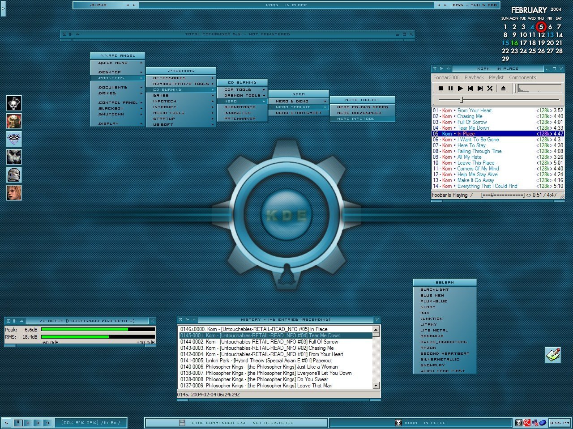Open the Playlist menu in Foobar2000
This screenshot has height=429, width=573.
496,77
